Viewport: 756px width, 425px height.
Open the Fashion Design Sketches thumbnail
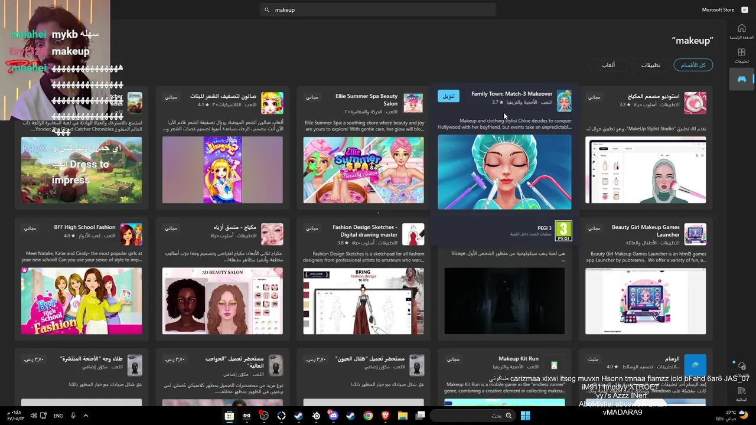[363, 301]
